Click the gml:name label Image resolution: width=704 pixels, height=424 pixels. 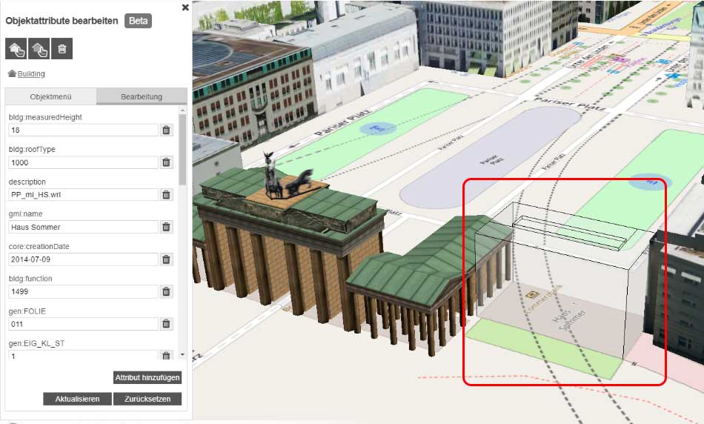[25, 213]
